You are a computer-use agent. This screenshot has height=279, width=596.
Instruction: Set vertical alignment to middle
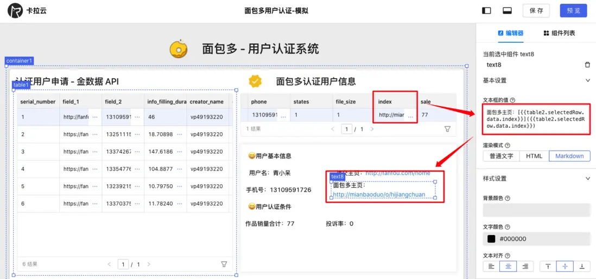point(565,267)
